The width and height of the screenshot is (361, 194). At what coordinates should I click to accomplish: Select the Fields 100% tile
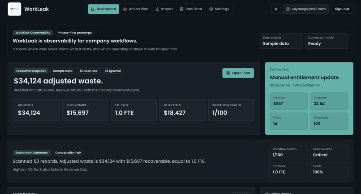[x=329, y=169]
